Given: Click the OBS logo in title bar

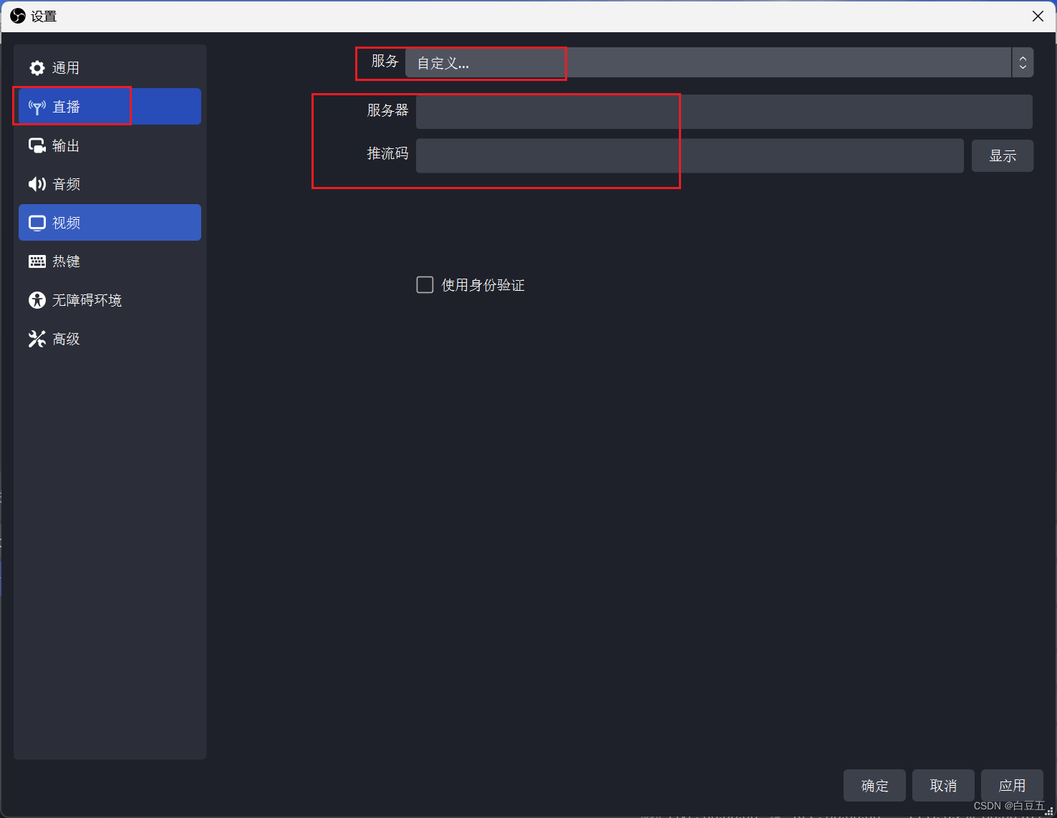Looking at the screenshot, I should pos(18,16).
